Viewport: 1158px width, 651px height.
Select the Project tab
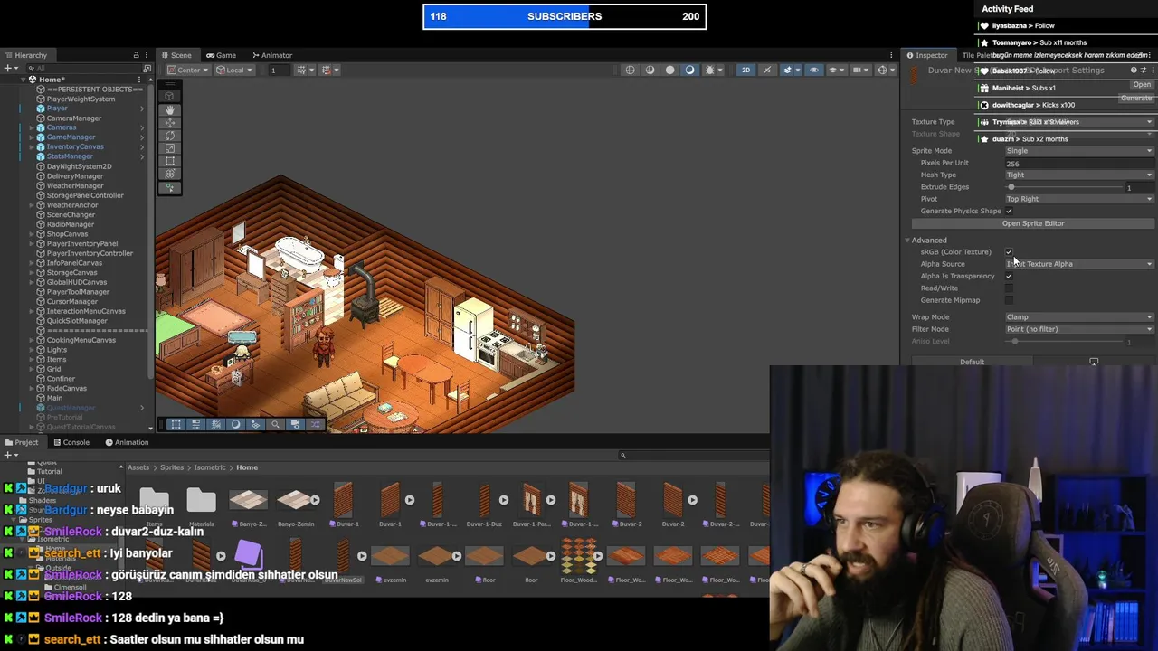click(22, 442)
